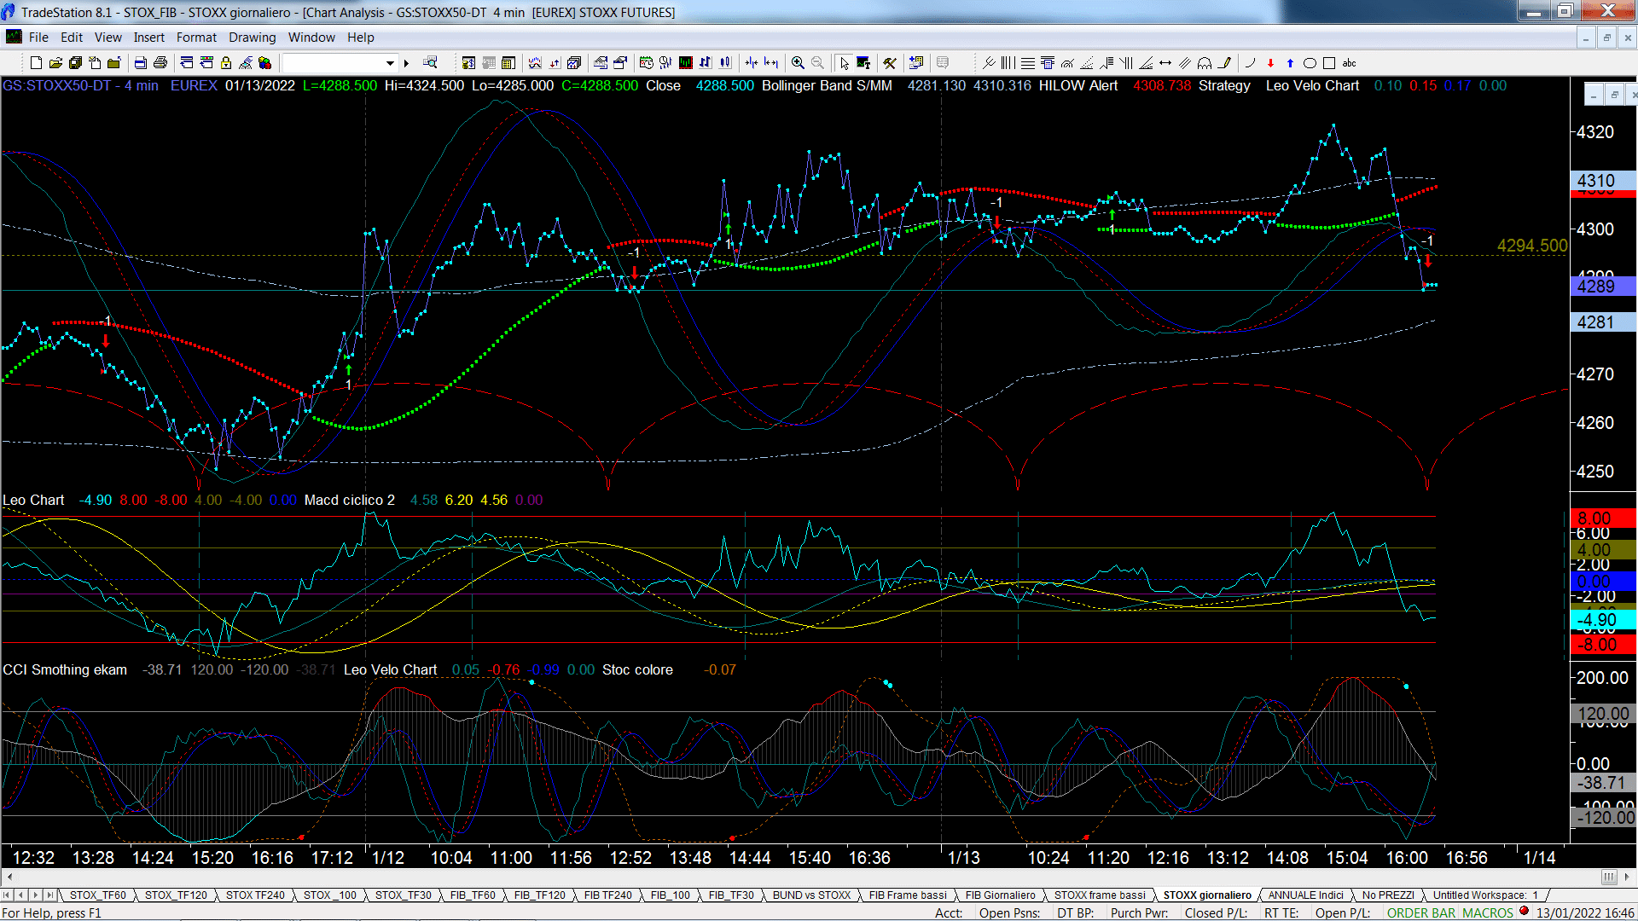Open the File menu

(x=38, y=38)
